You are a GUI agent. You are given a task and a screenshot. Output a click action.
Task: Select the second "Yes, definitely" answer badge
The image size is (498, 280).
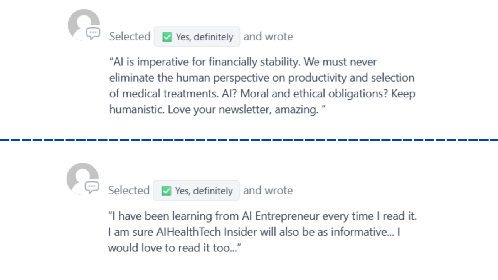pyautogui.click(x=196, y=191)
